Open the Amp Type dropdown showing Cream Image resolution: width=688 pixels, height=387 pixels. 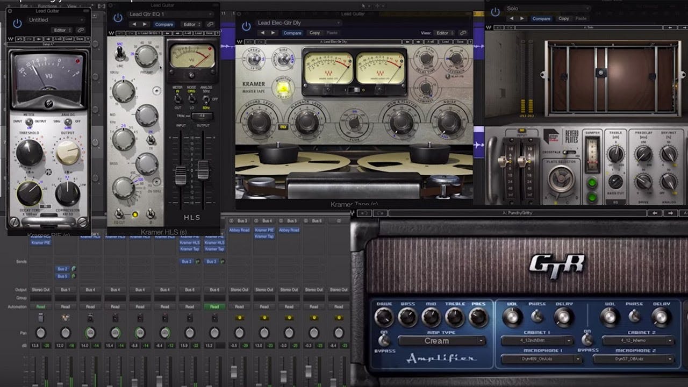(441, 341)
